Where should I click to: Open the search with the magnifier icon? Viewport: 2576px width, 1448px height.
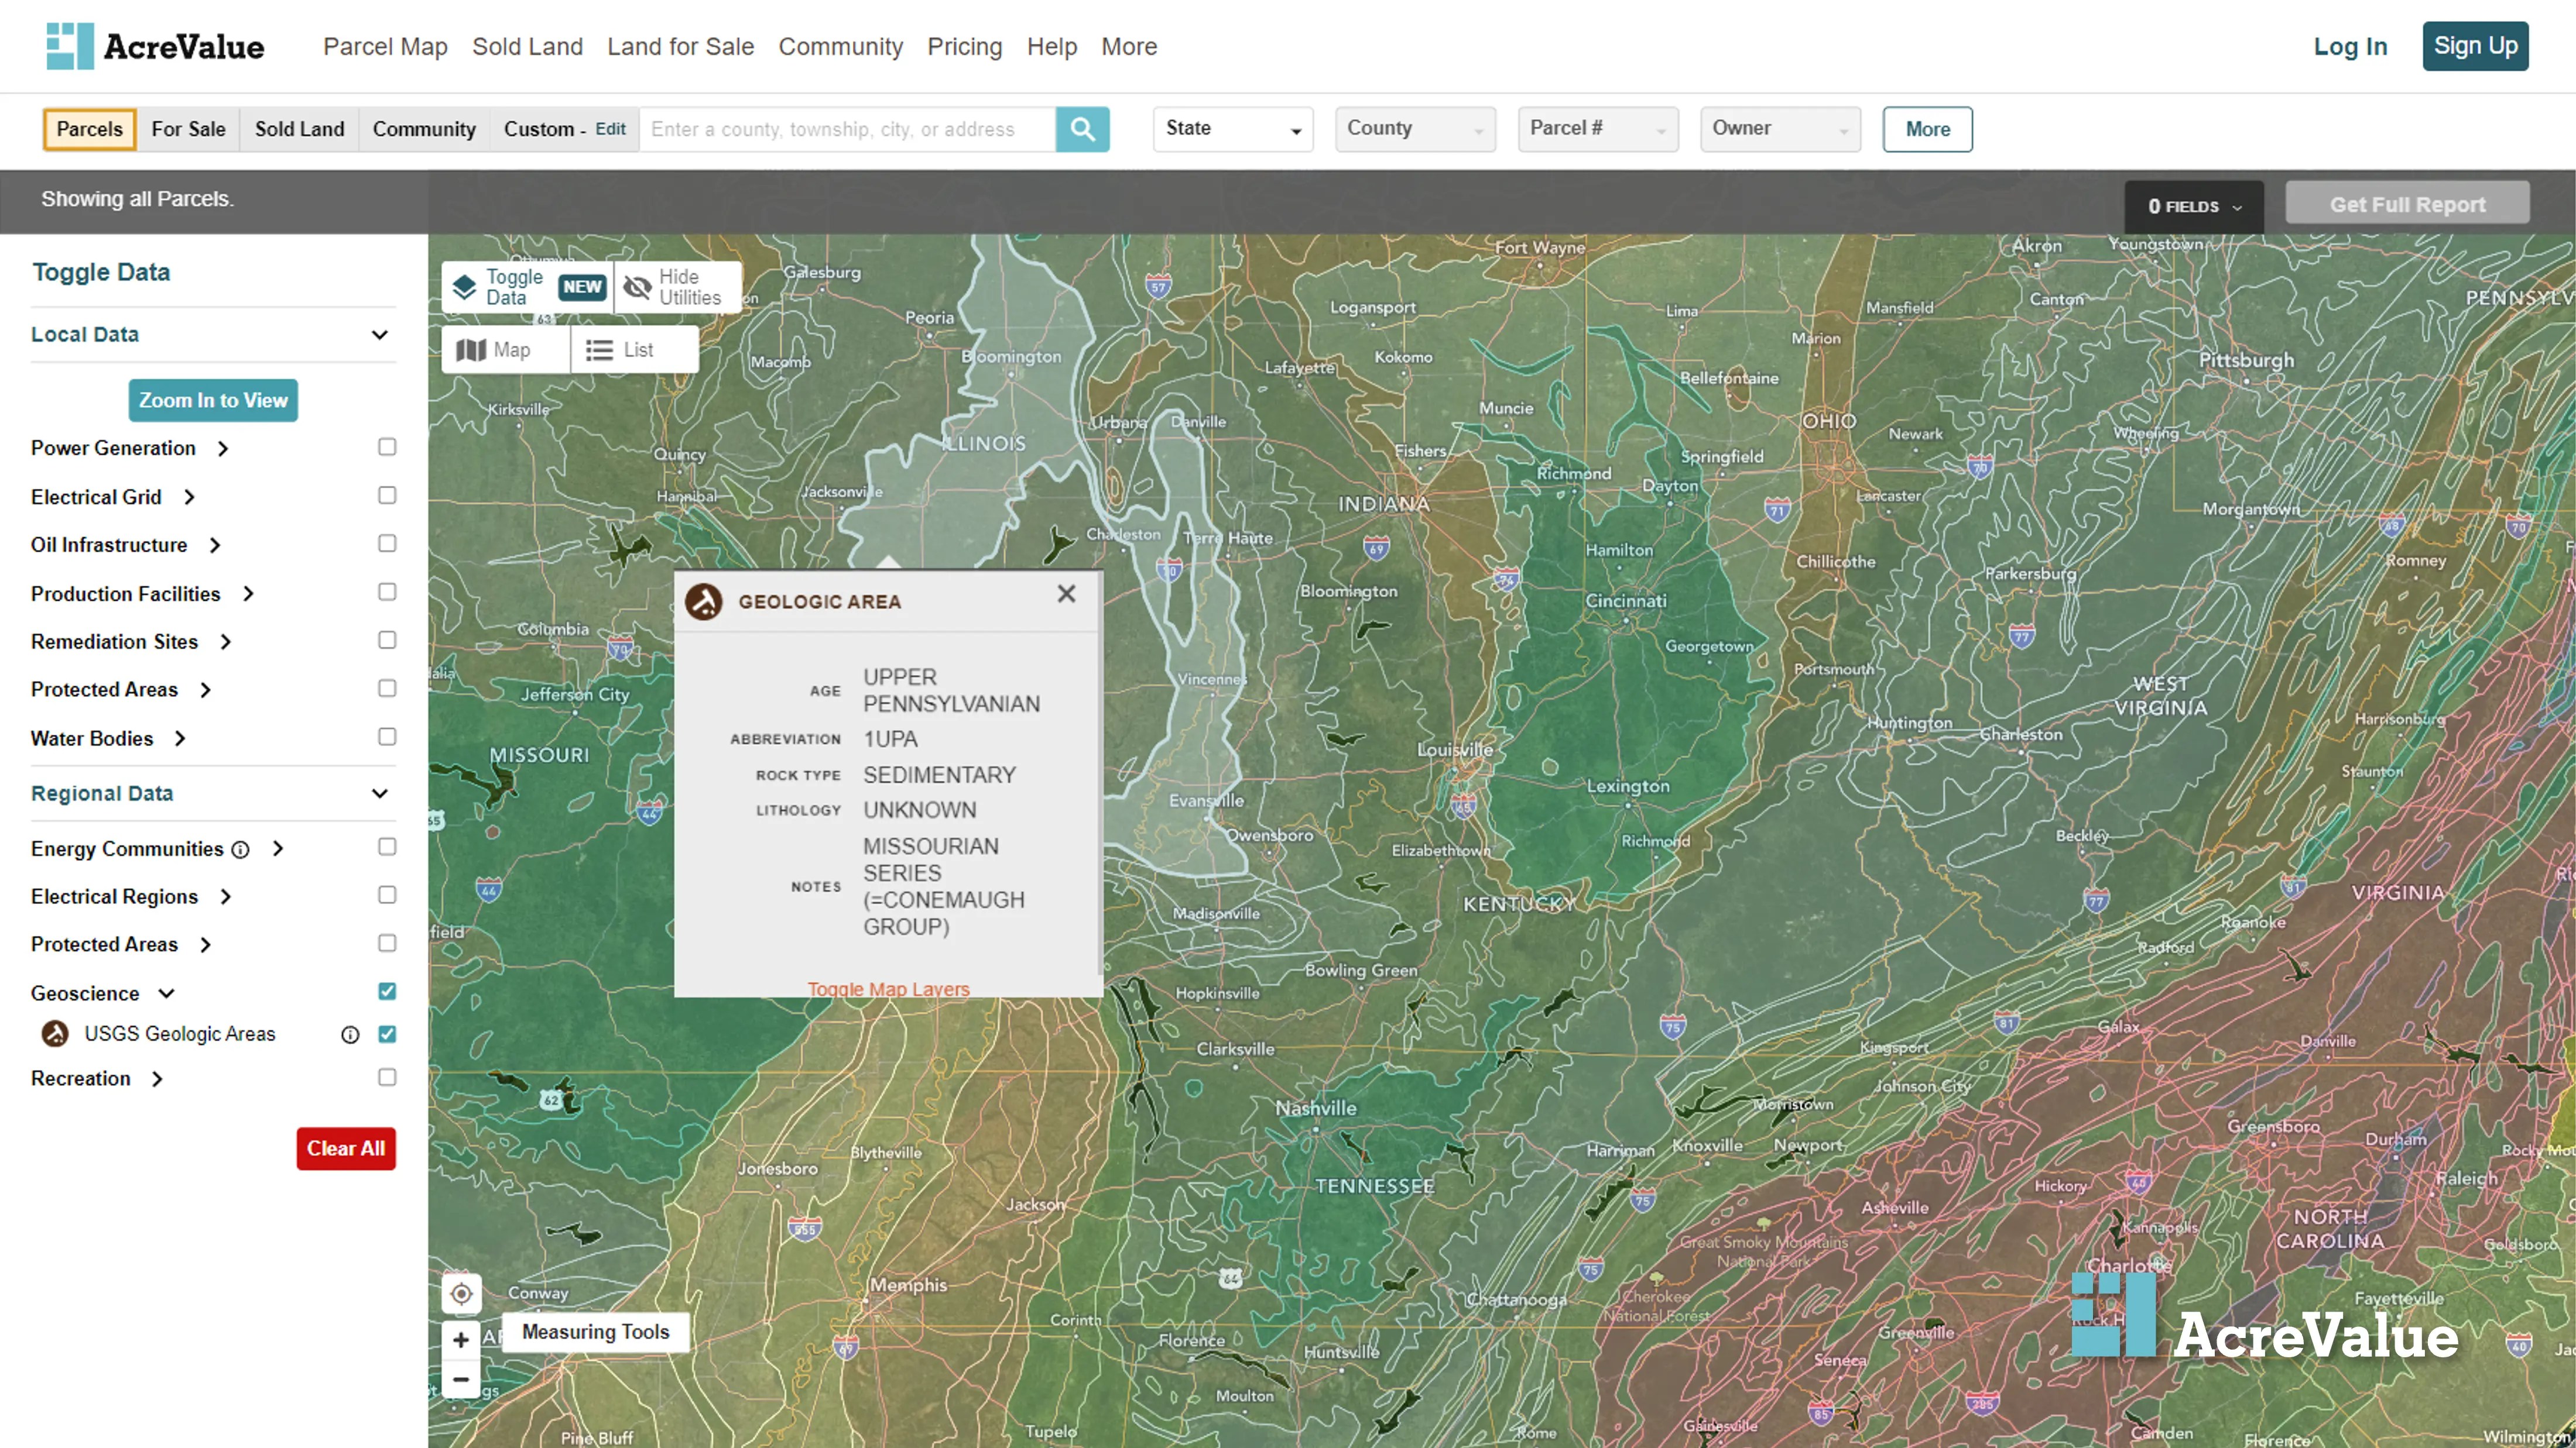click(1083, 129)
